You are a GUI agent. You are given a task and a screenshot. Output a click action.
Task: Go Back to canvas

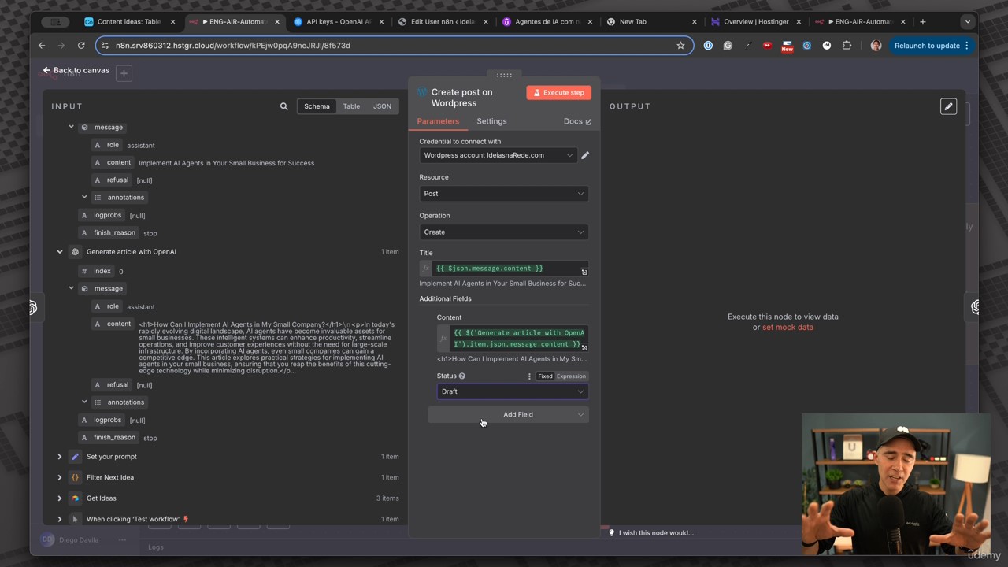pyautogui.click(x=76, y=70)
